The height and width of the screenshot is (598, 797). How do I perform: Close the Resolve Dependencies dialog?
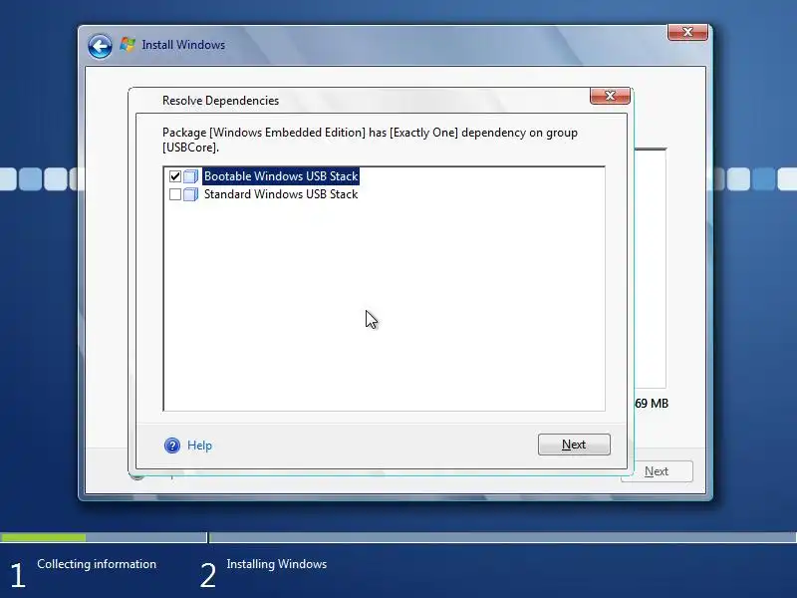[x=610, y=96]
